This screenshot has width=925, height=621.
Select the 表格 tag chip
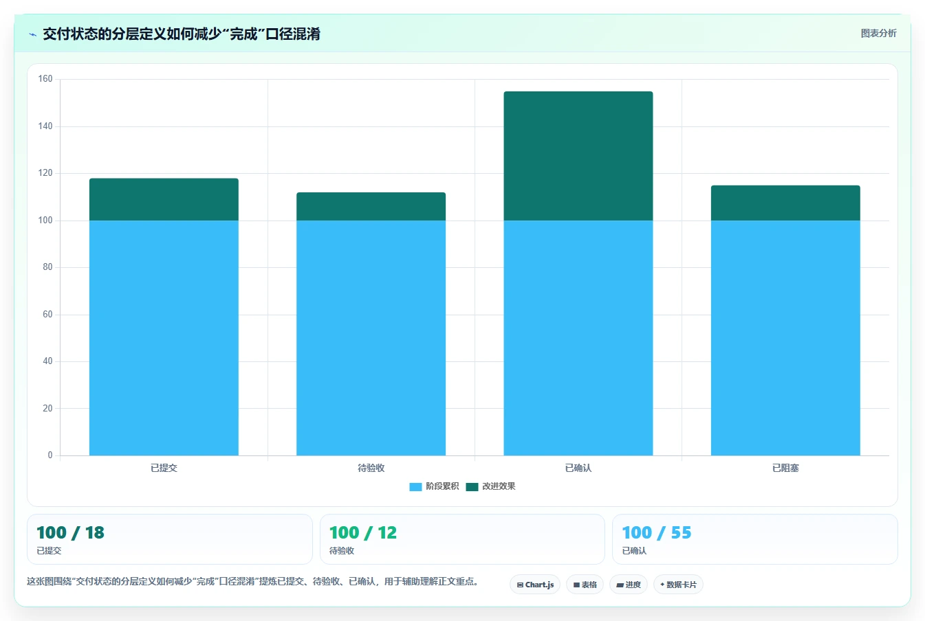pyautogui.click(x=585, y=585)
